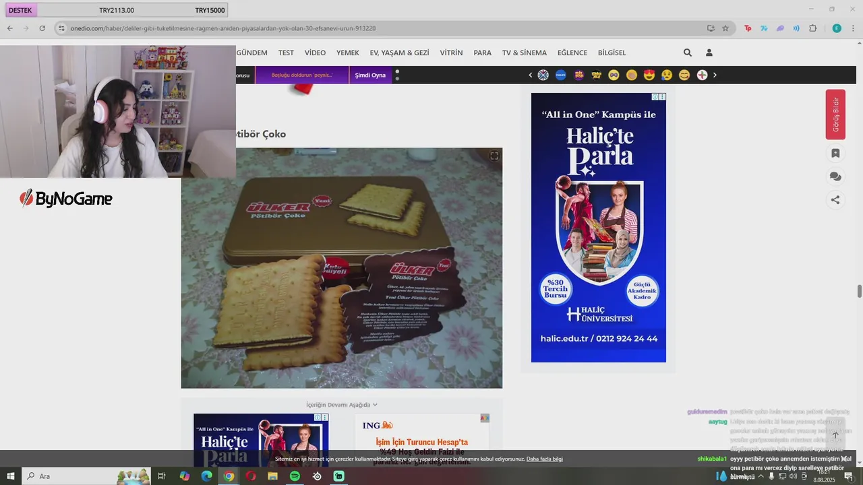This screenshot has height=485, width=863.
Task: Share the article using the share icon
Action: point(835,199)
